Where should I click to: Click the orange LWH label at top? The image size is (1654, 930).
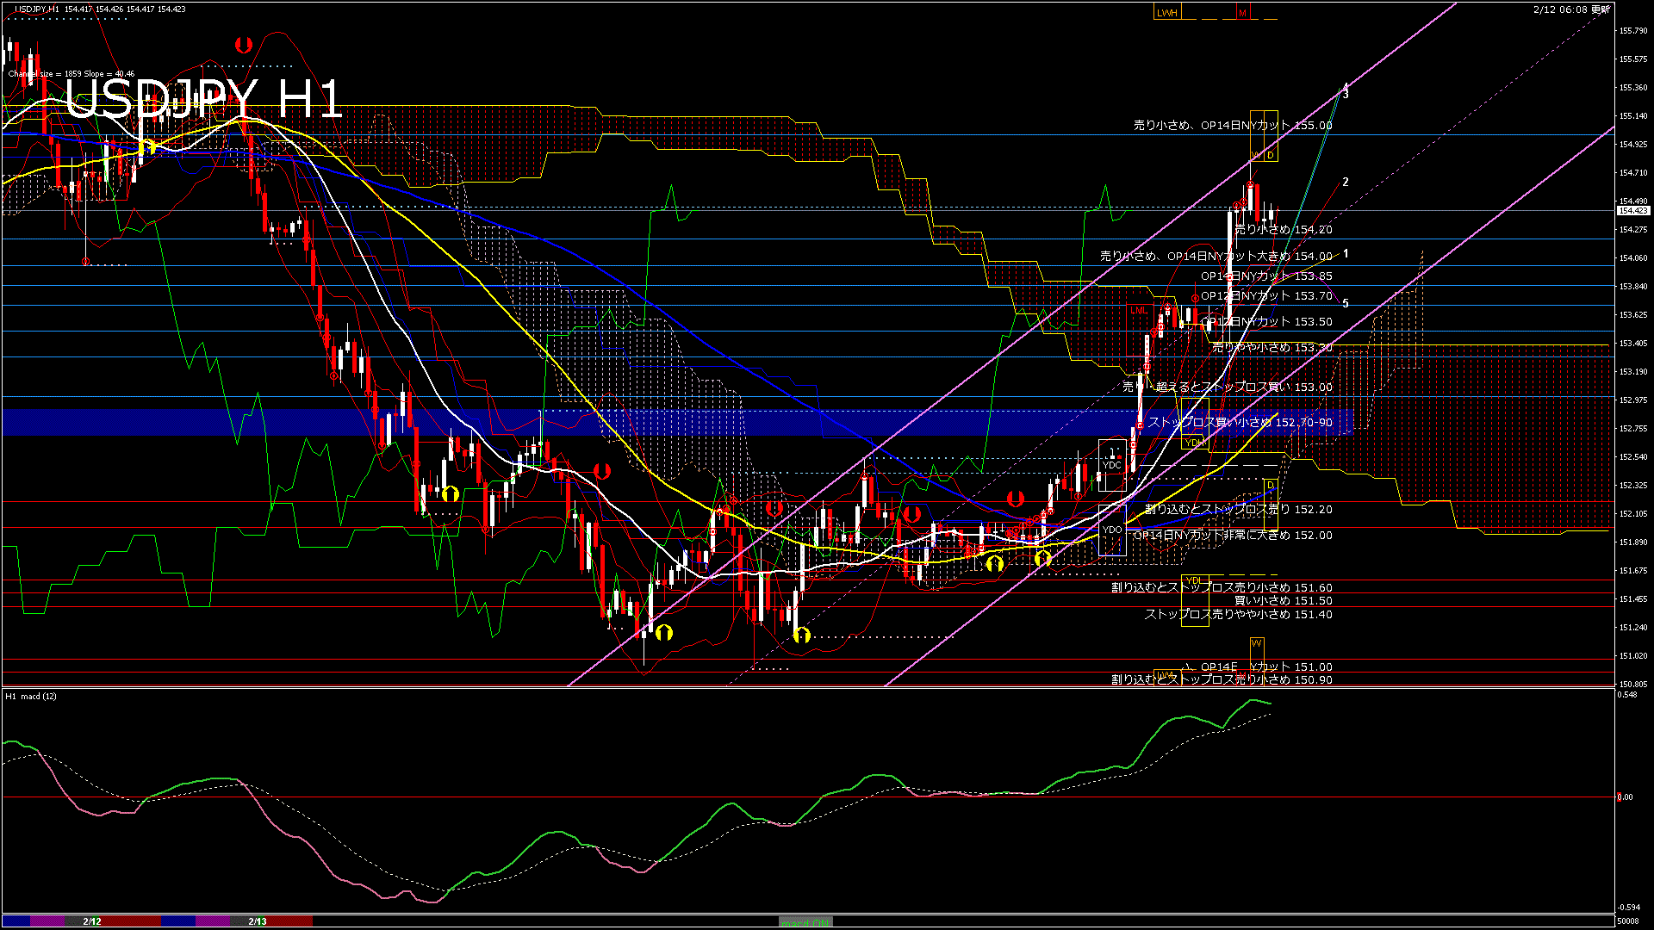coord(1167,13)
